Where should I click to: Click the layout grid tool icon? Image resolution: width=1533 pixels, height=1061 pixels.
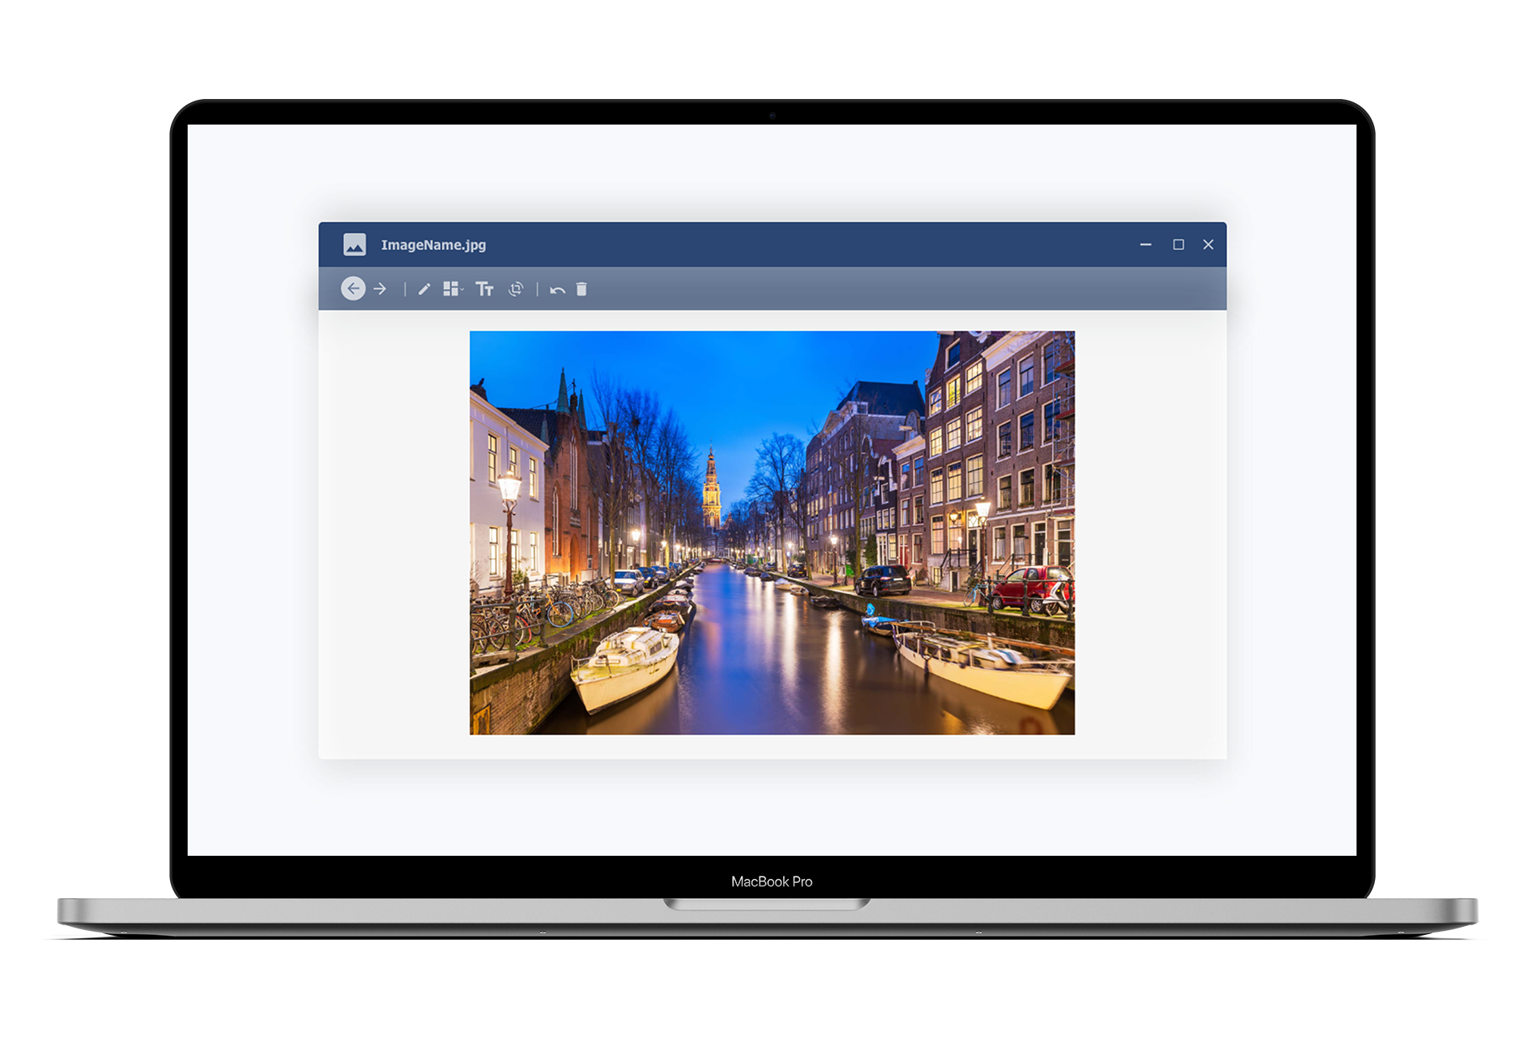[450, 289]
